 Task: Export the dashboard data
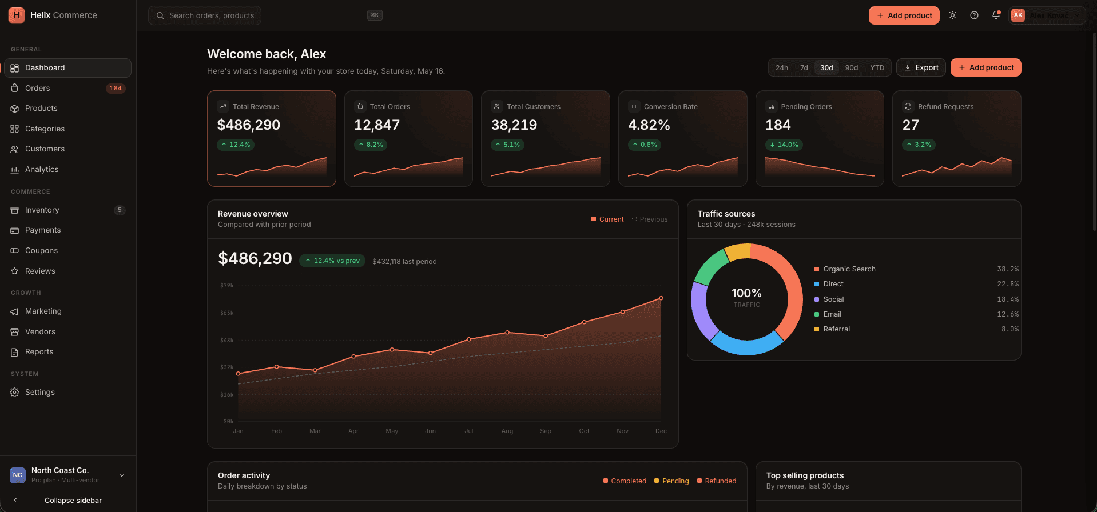pos(921,67)
